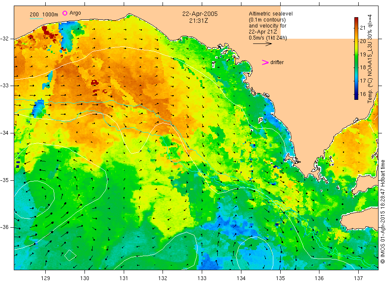Click the longitude label 131

[x=124, y=278]
